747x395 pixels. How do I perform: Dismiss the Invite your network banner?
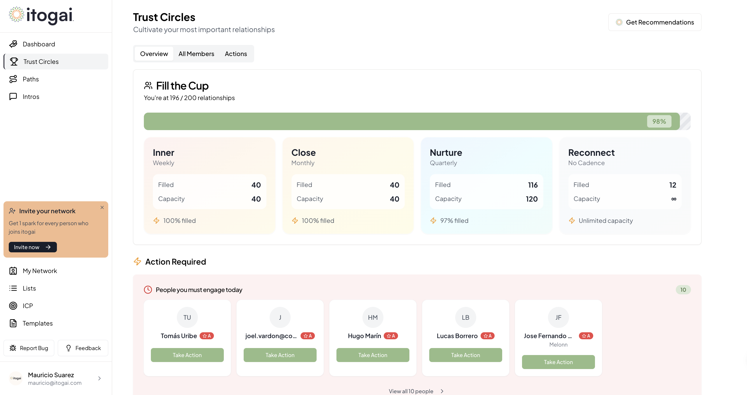point(102,207)
